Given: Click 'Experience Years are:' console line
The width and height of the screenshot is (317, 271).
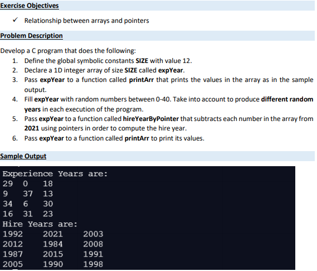Looking at the screenshot, I should point(55,173).
